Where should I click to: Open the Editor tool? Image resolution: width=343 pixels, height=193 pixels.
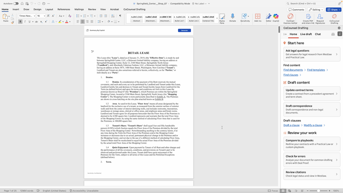point(269,17)
